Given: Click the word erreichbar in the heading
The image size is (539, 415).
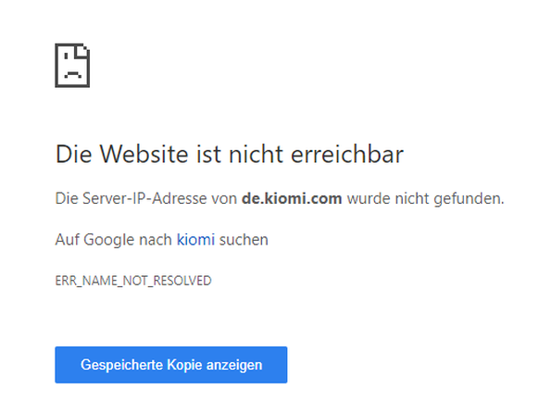Looking at the screenshot, I should coord(347,154).
